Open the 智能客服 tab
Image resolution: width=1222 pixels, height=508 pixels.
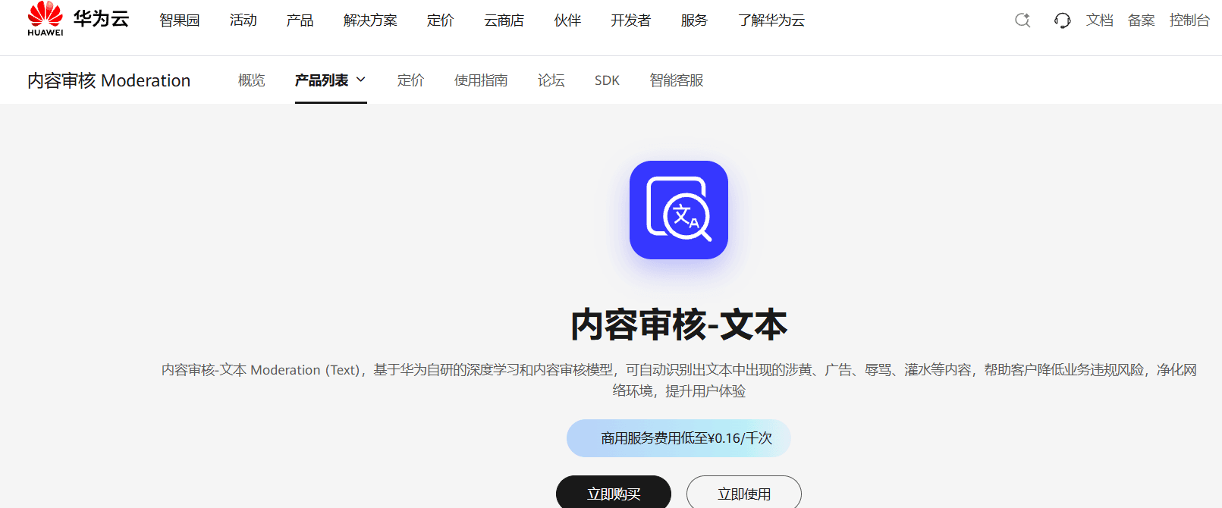tap(677, 80)
